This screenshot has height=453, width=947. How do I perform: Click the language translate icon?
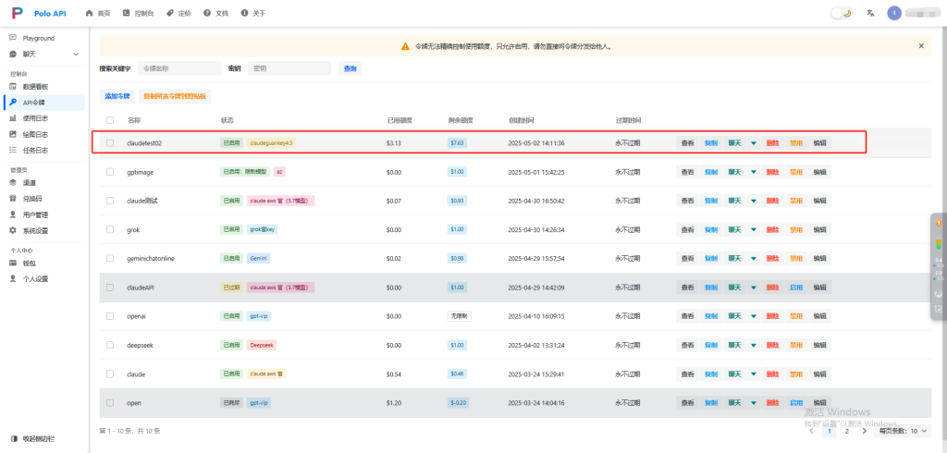tap(870, 13)
